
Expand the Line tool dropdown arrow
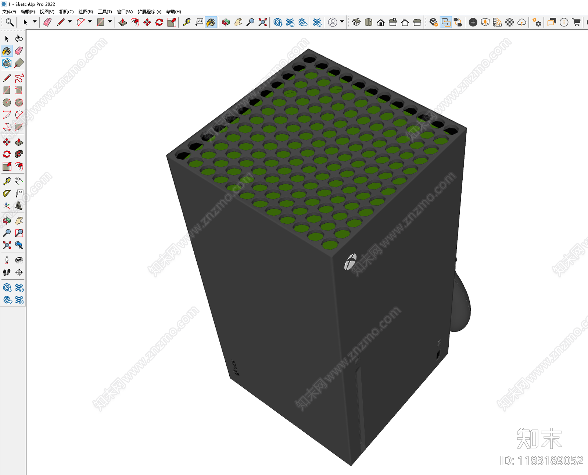click(70, 22)
